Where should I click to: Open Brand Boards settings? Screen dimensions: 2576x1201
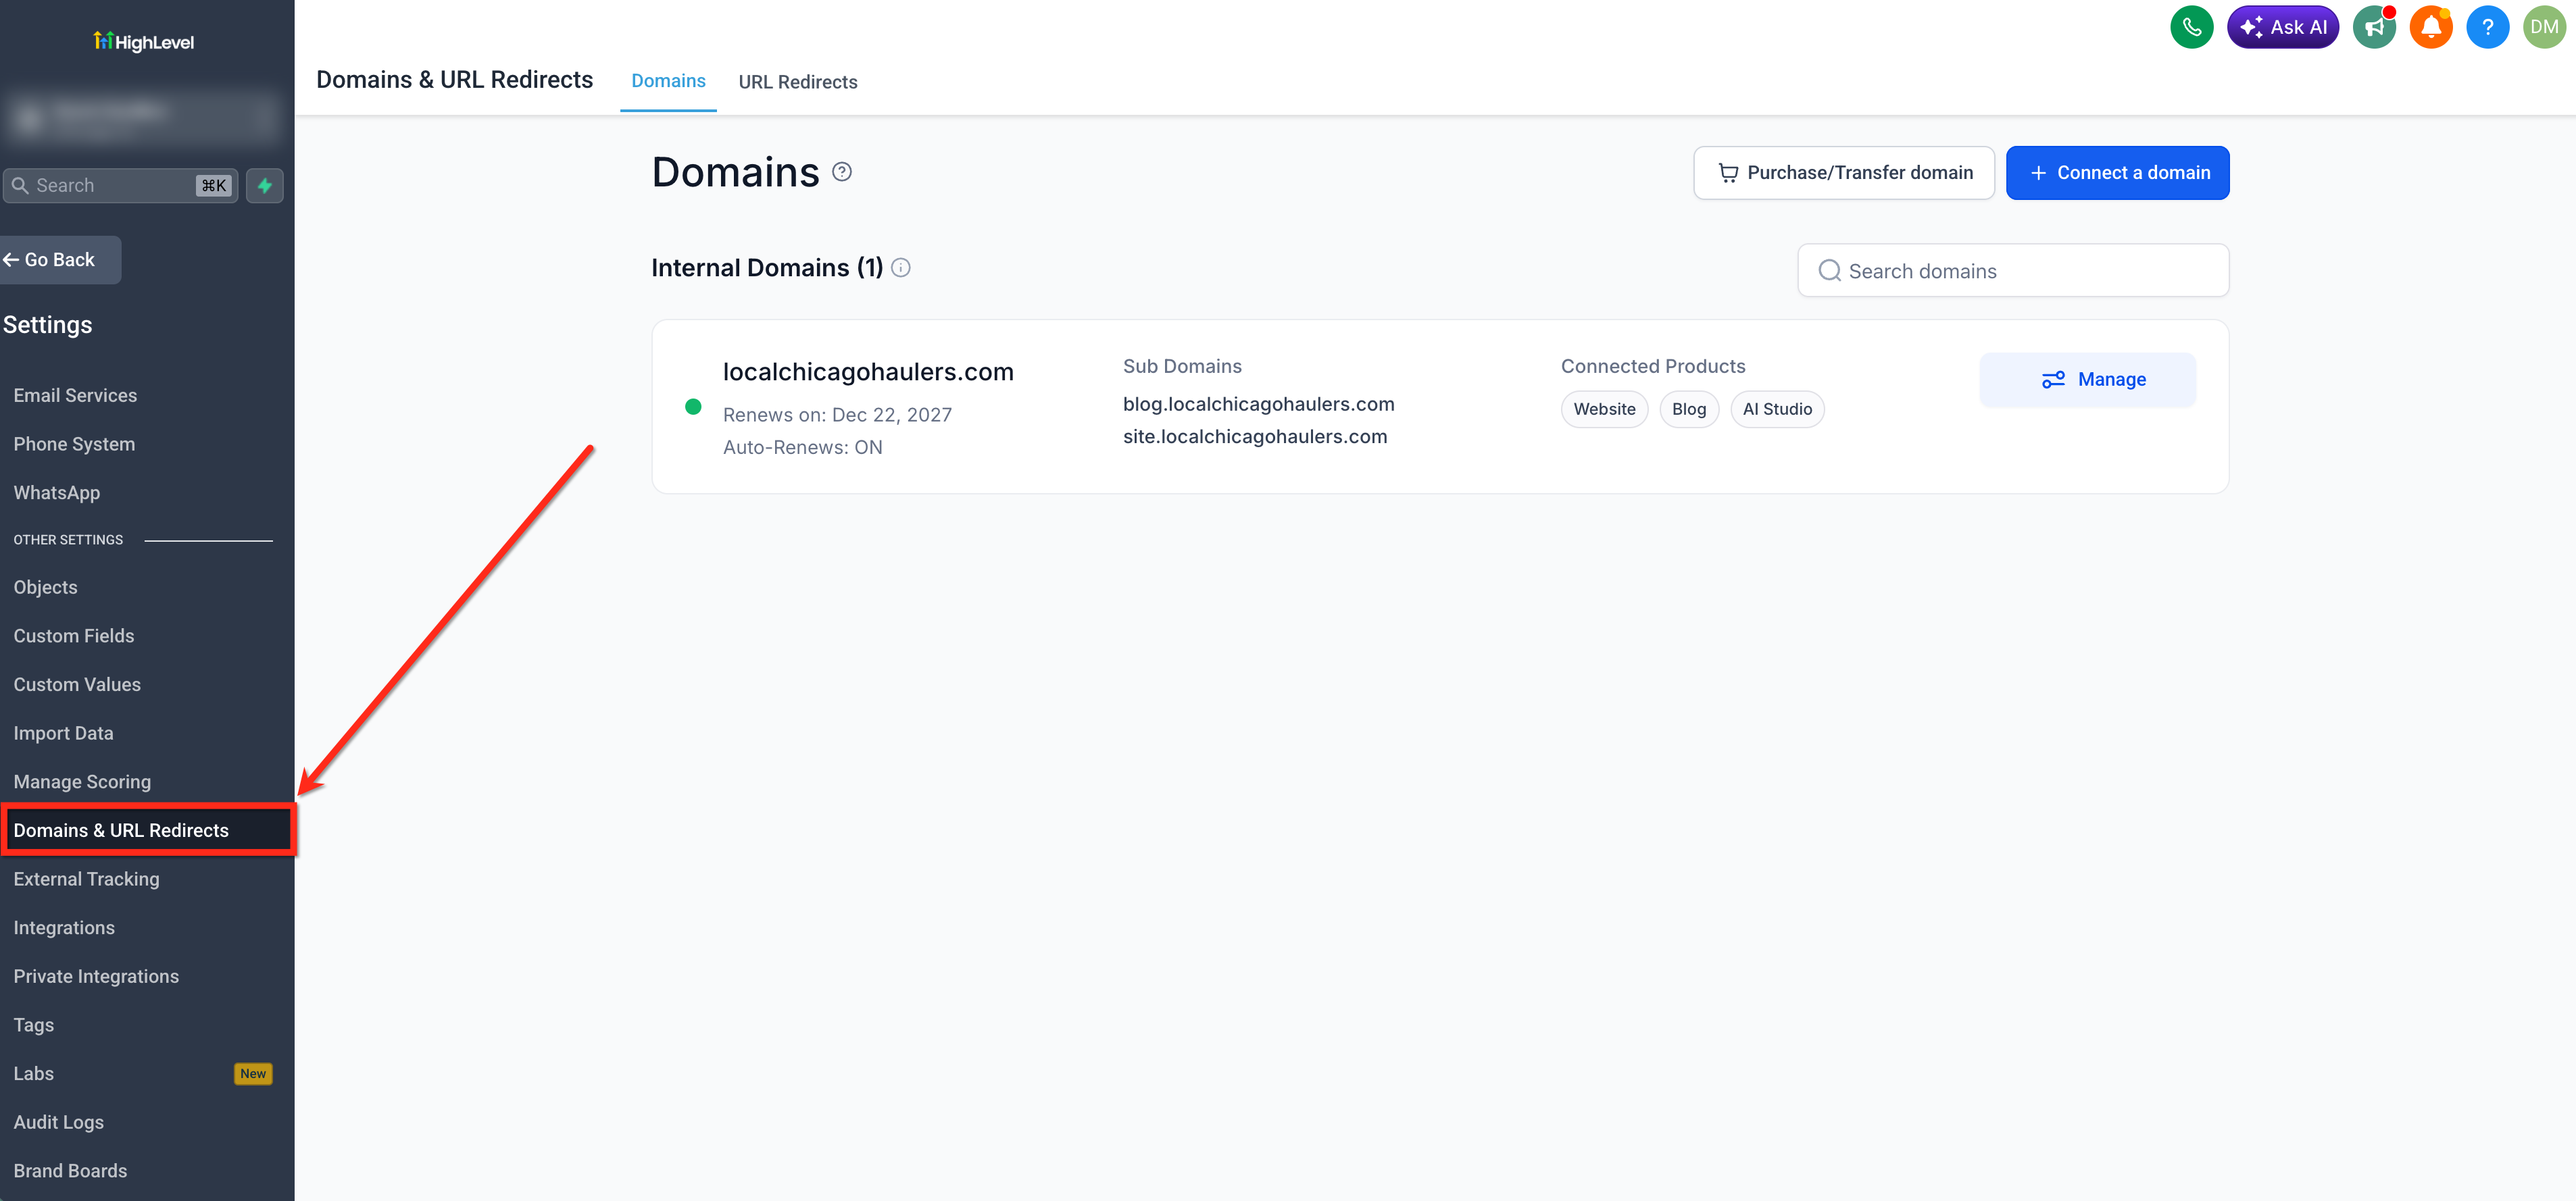click(x=70, y=1171)
